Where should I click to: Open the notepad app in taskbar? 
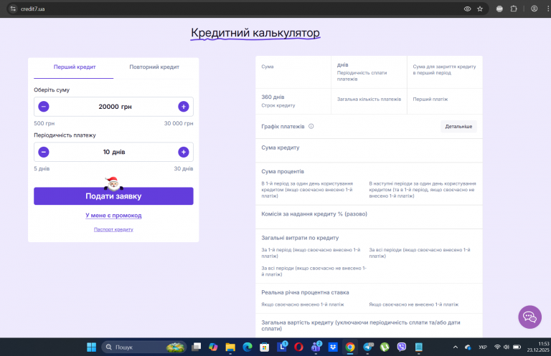418,347
